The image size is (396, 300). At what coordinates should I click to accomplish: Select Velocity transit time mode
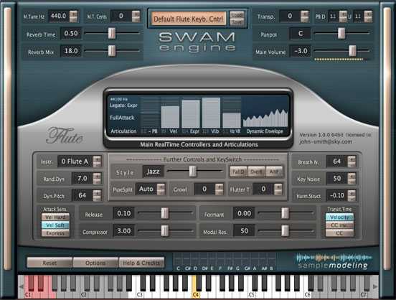(339, 217)
